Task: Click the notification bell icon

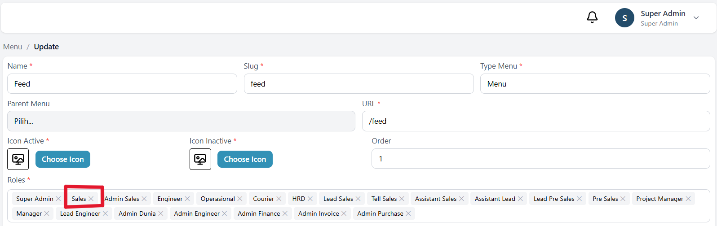Action: click(x=592, y=17)
